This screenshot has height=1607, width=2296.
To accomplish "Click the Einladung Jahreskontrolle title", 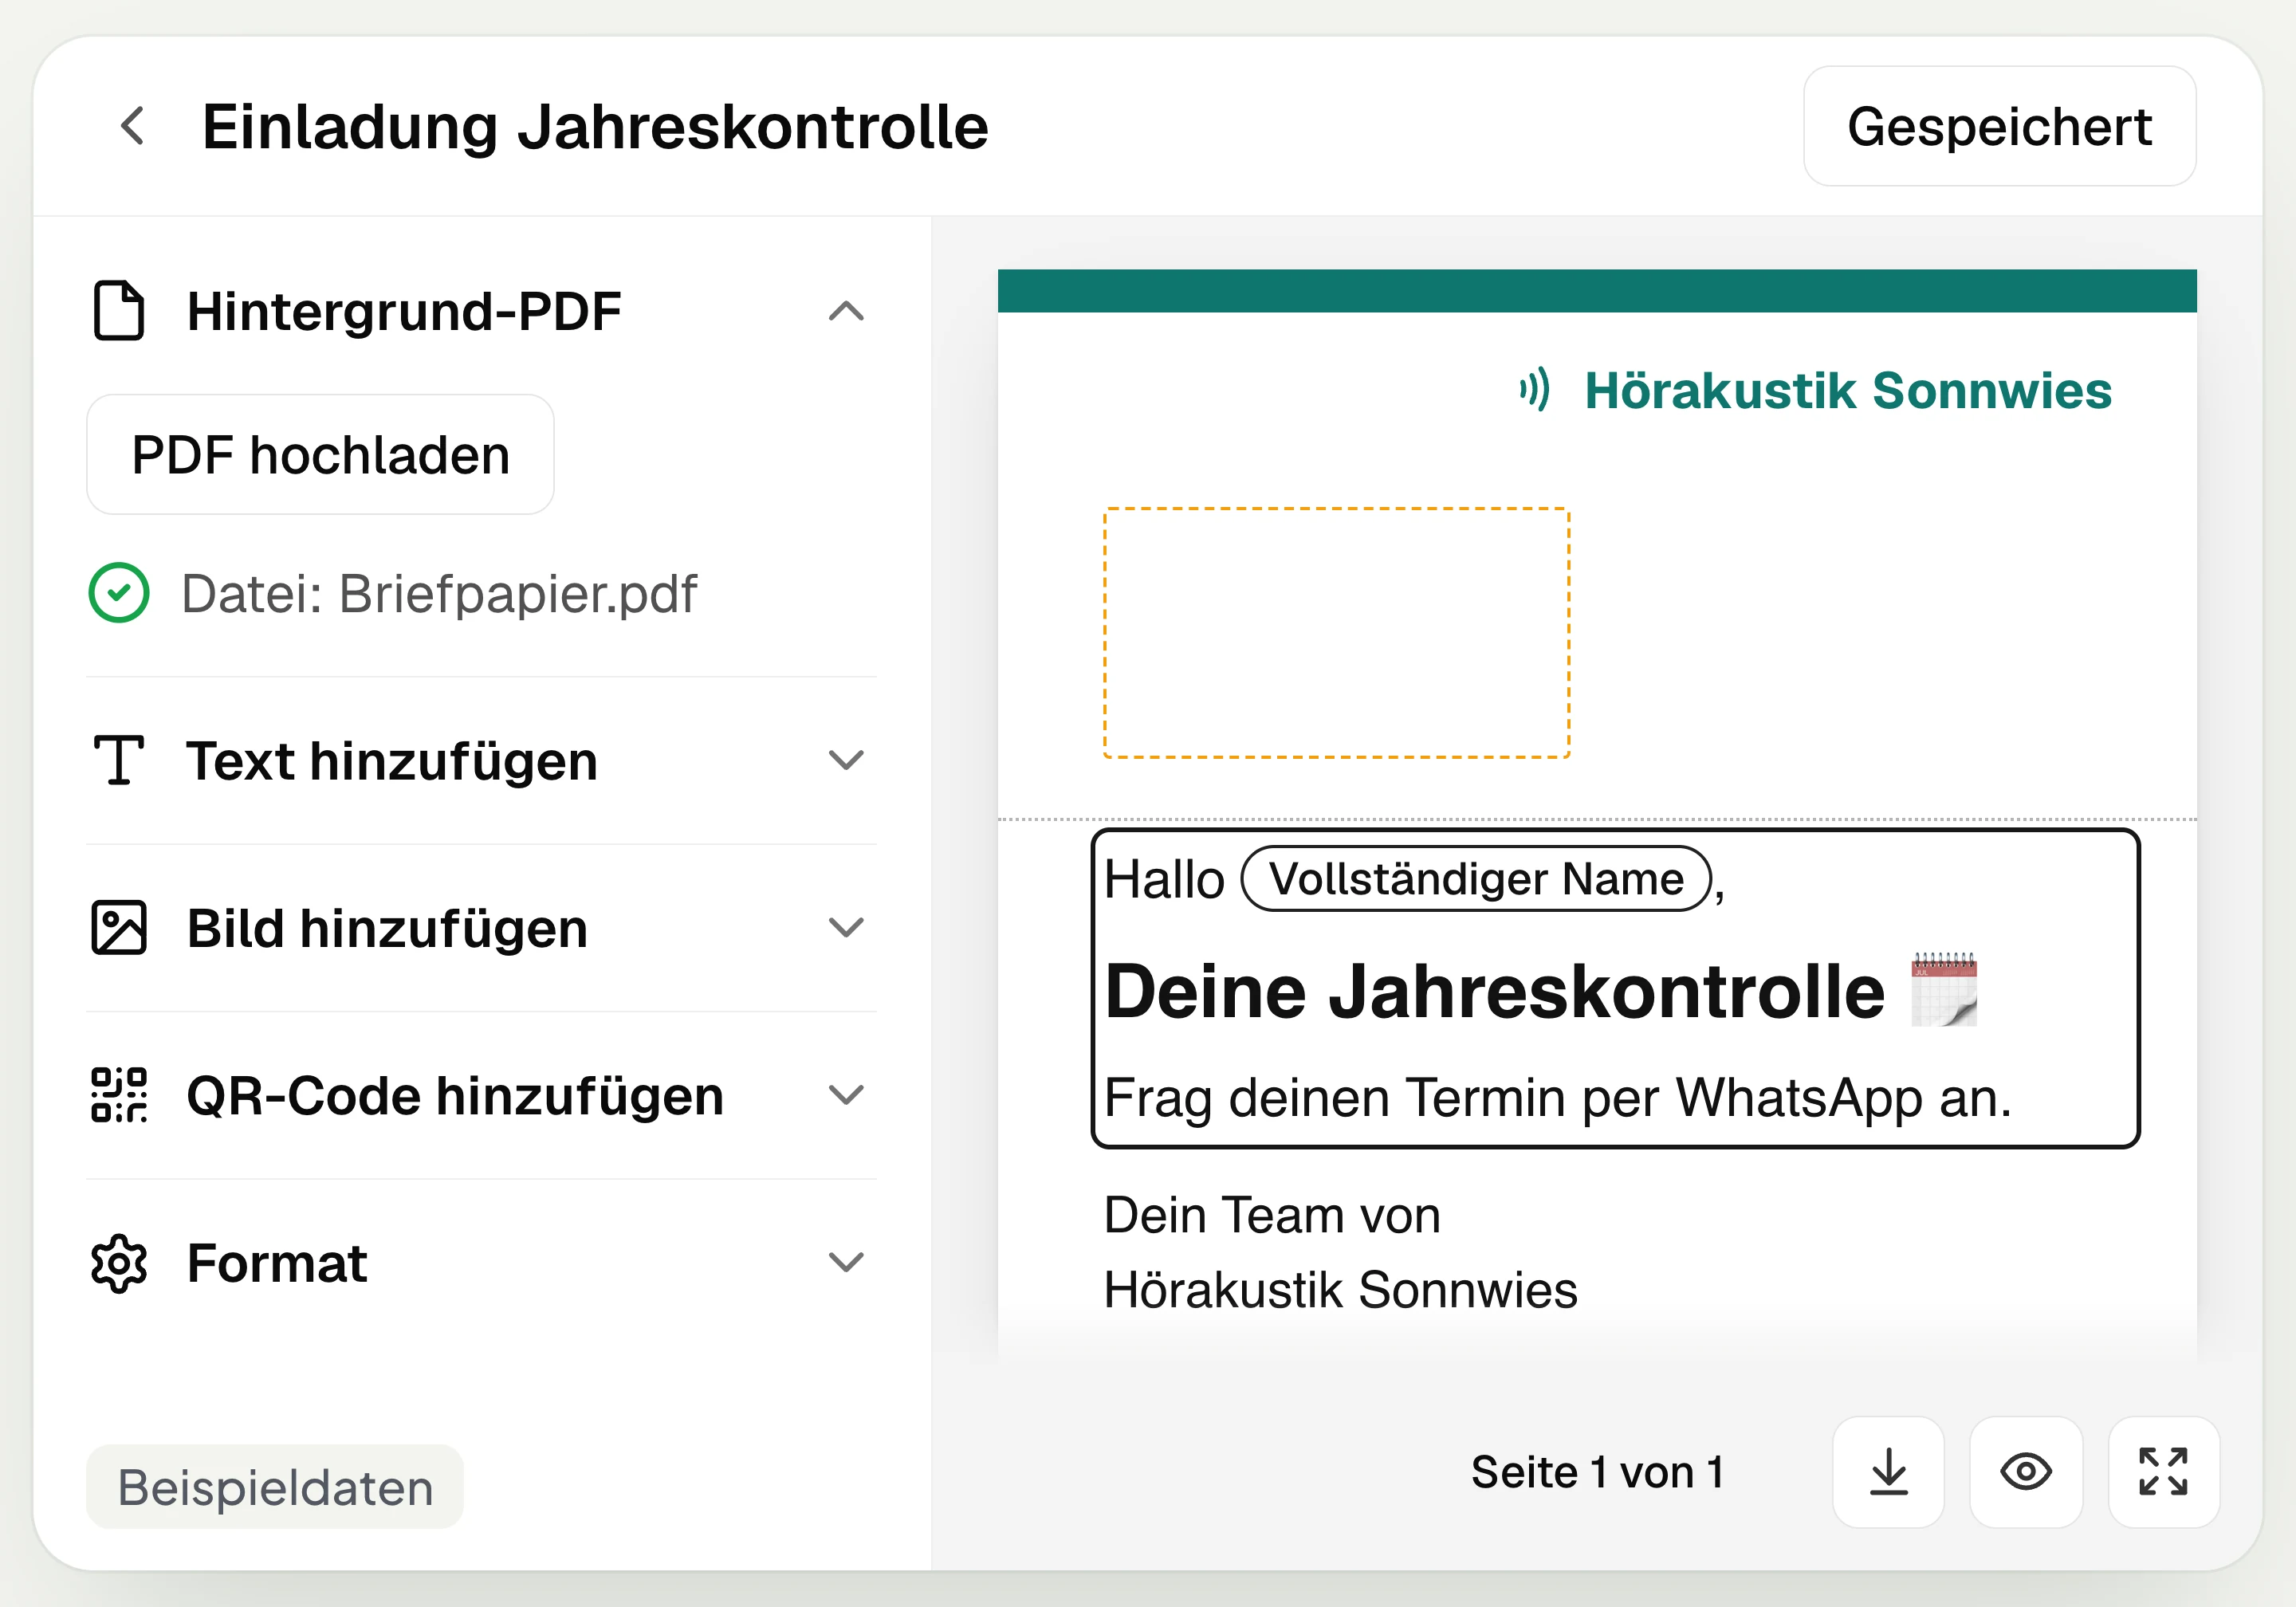I will click(x=595, y=127).
